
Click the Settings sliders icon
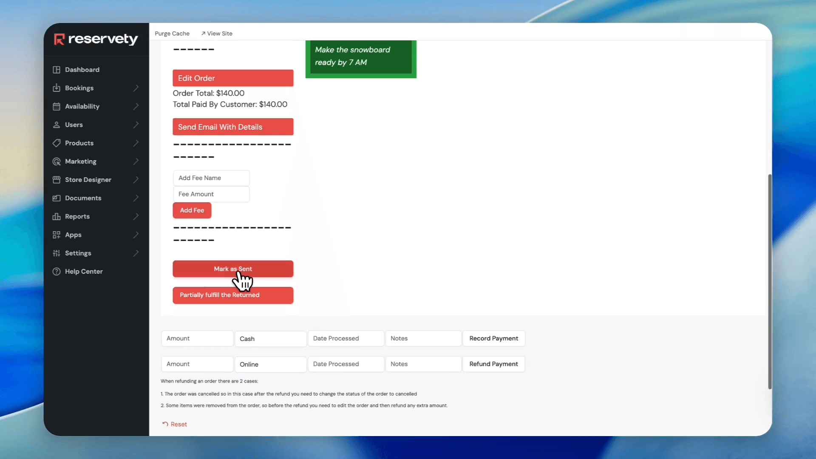tap(56, 253)
